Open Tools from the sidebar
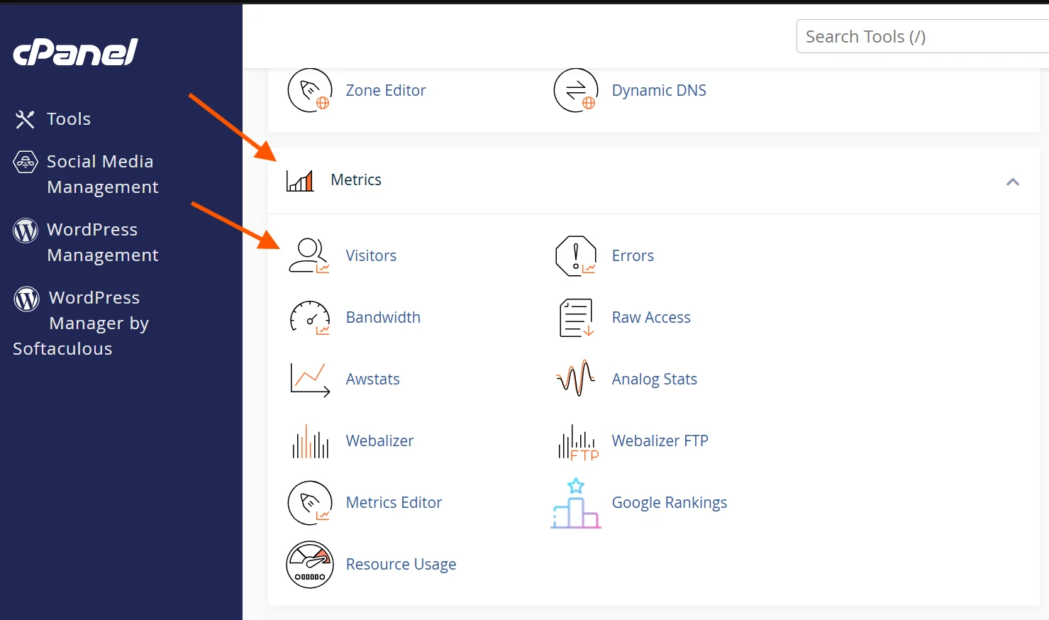Image resolution: width=1049 pixels, height=620 pixels. (x=68, y=118)
